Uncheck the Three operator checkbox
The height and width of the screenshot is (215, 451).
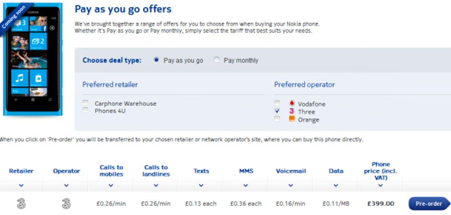point(277,111)
